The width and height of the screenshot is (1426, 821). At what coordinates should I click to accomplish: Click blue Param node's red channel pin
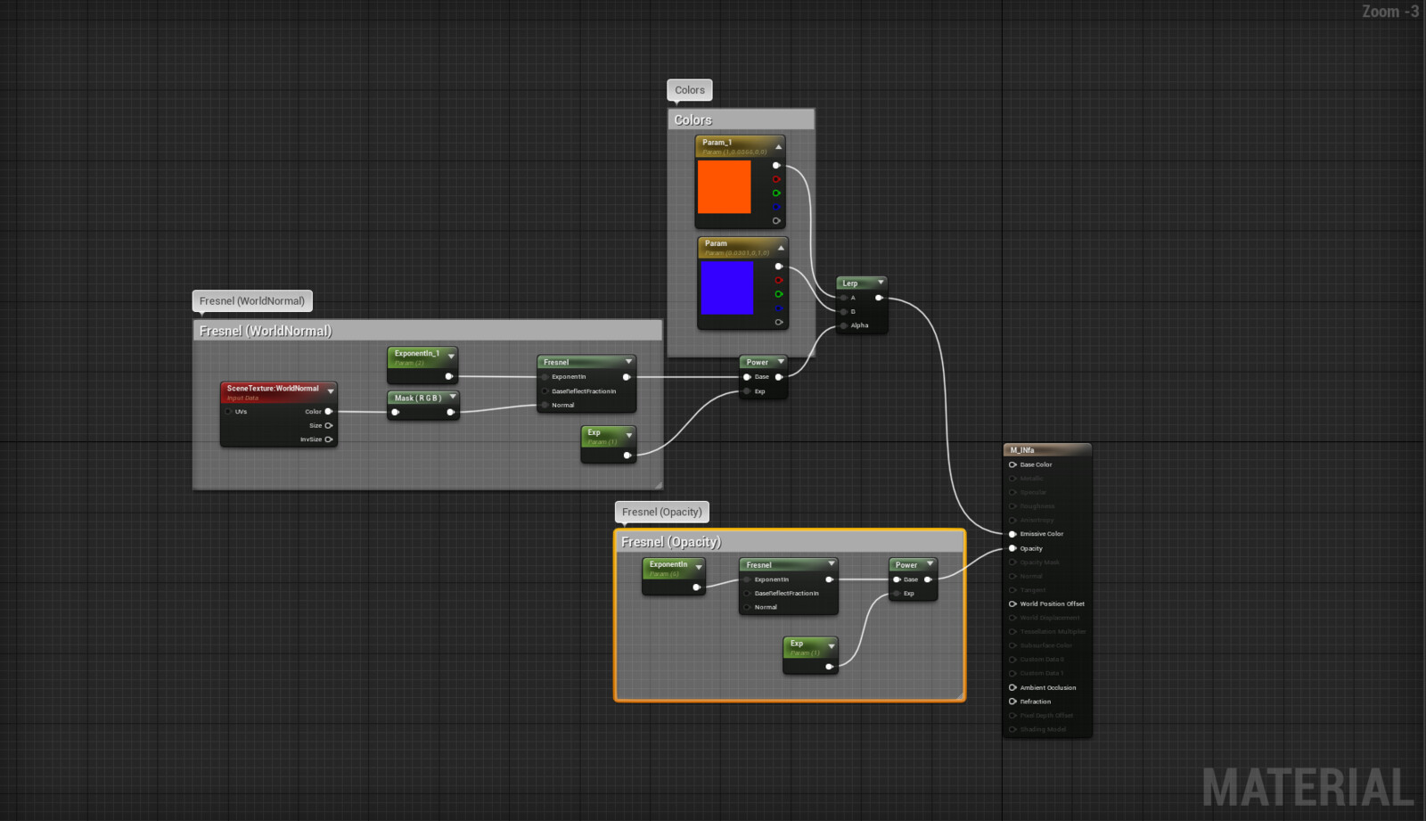[x=779, y=280]
